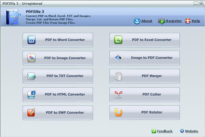
Task: Launch the Image to PDF Converter
Action: coord(145,58)
